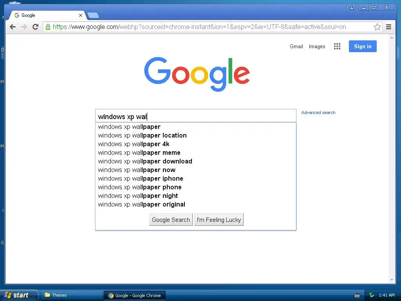Bookmark this page with the star icon

[377, 27]
